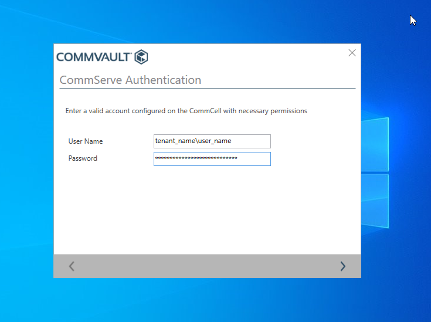Image resolution: width=431 pixels, height=322 pixels.
Task: Proceed with the next arrow
Action: pos(342,266)
